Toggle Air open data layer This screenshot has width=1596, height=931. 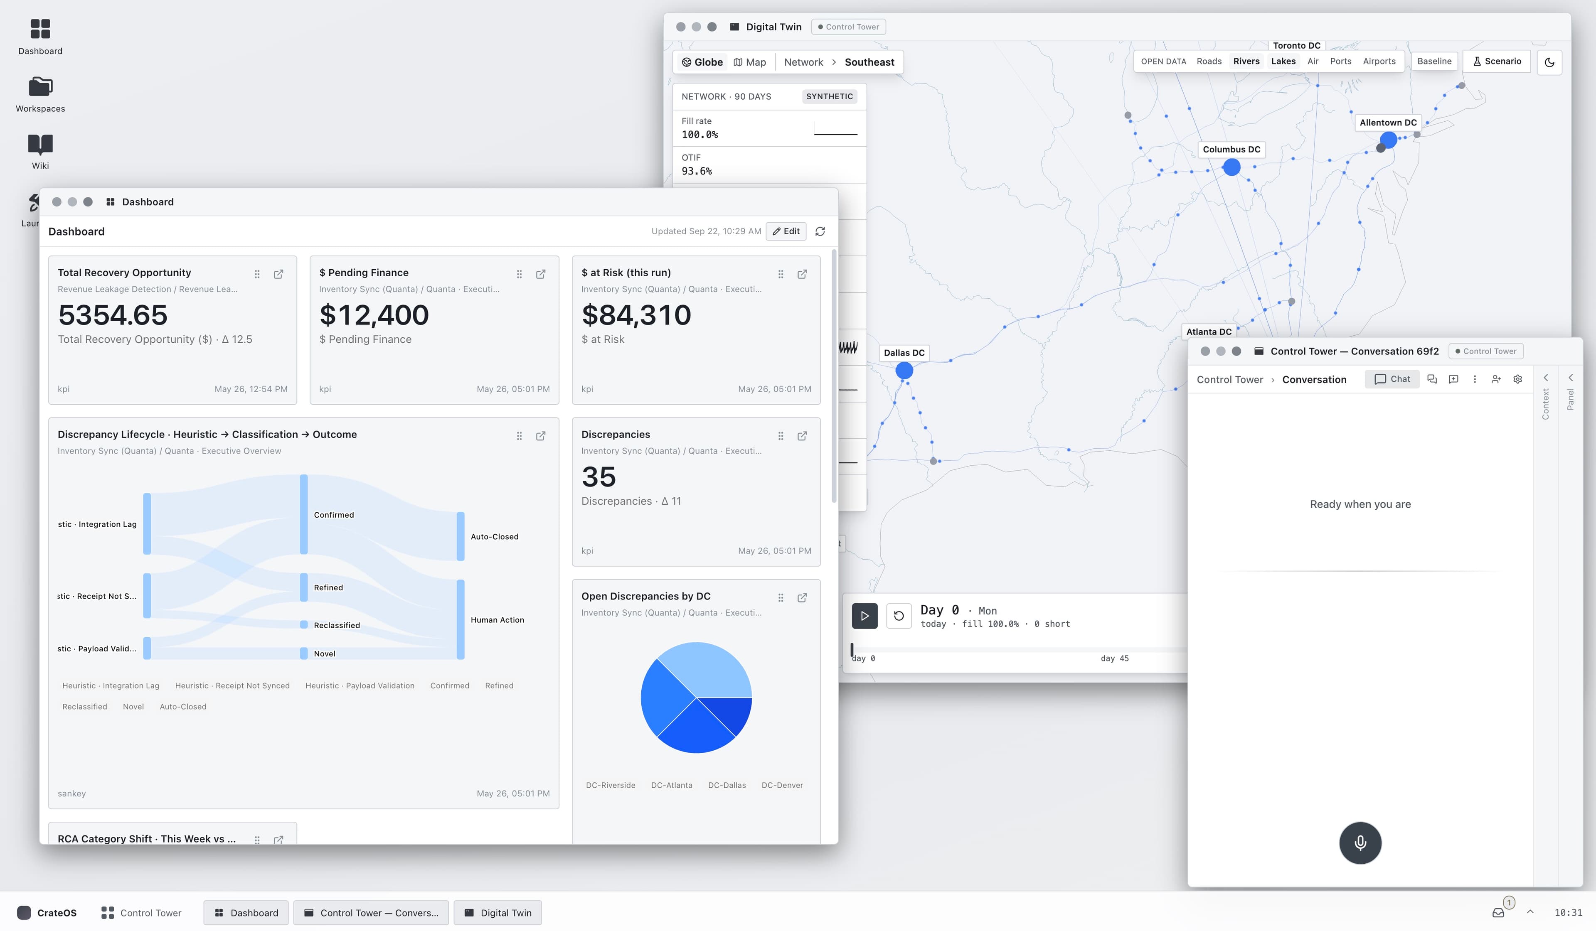1312,61
